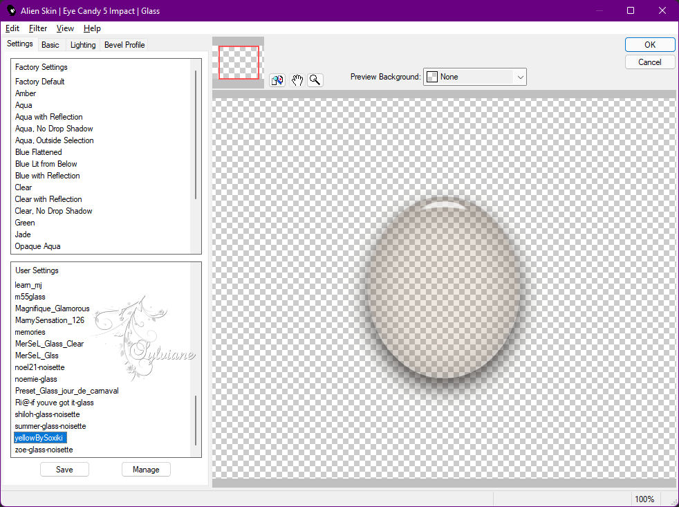Switch to the Lighting tab
679x507 pixels.
pos(83,45)
